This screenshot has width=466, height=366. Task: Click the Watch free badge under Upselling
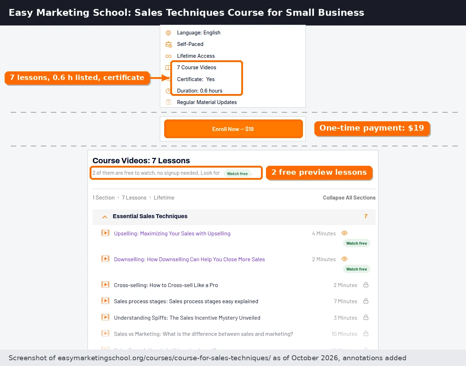[x=357, y=243]
